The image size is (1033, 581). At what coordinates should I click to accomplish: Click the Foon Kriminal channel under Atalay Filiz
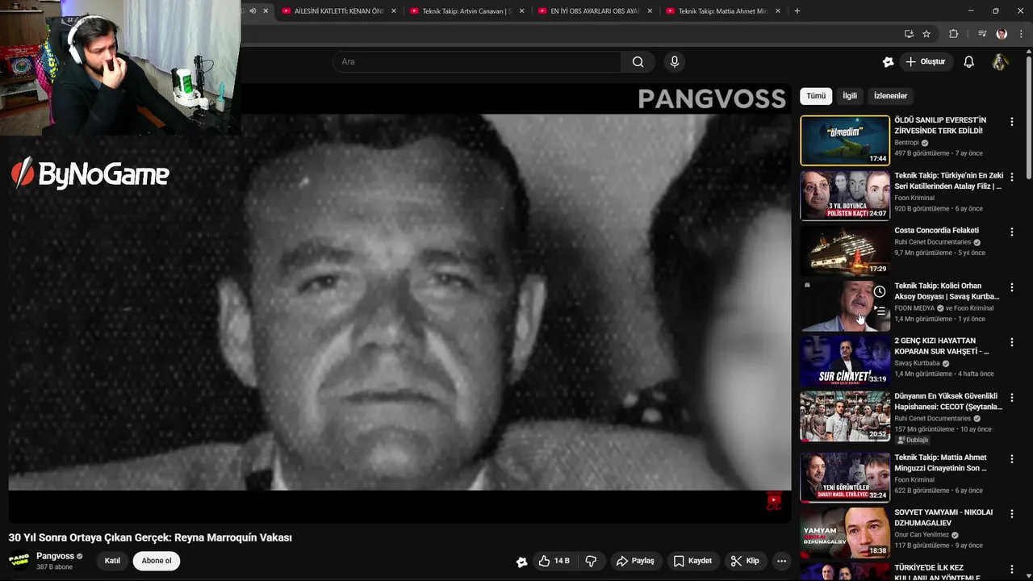[914, 198]
